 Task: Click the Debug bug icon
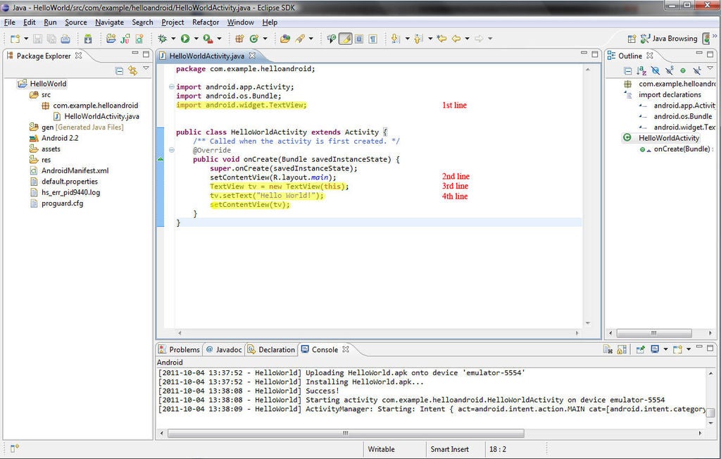pos(163,39)
